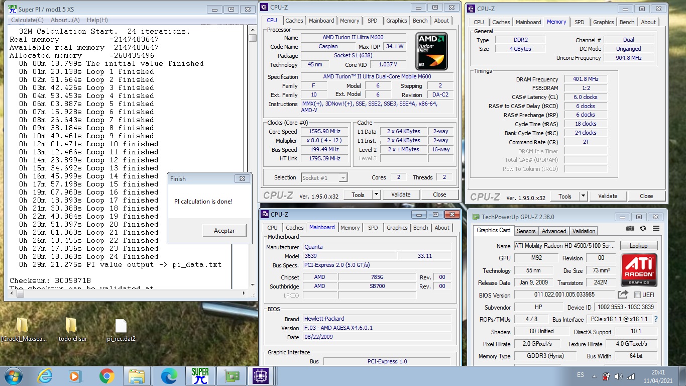The height and width of the screenshot is (386, 686).
Task: Click the battery power tray icon
Action: coord(606,376)
